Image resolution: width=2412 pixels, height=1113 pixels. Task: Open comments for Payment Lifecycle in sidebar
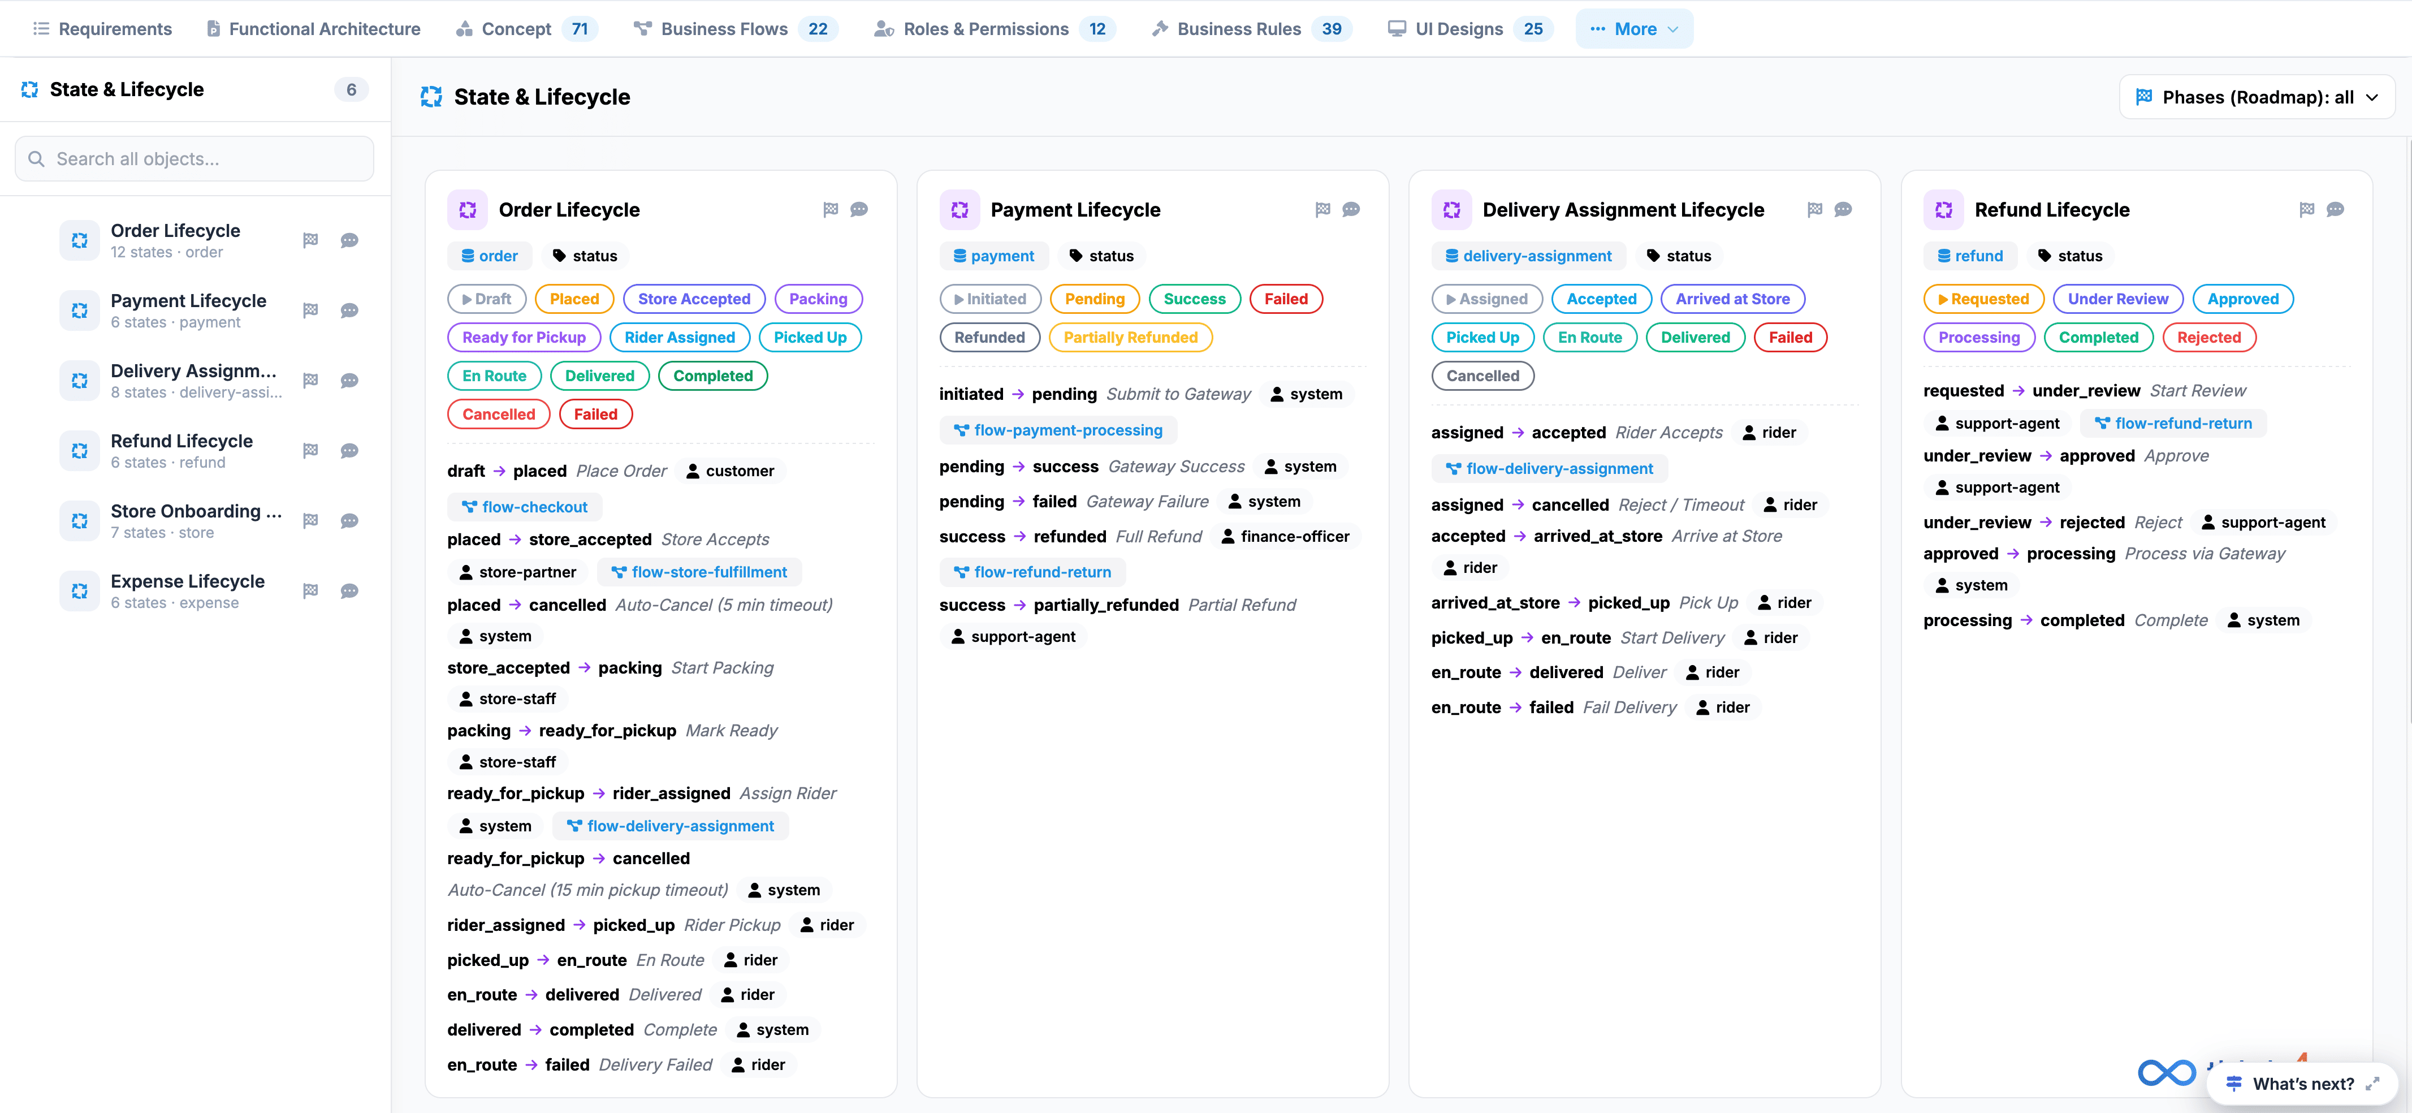click(349, 310)
